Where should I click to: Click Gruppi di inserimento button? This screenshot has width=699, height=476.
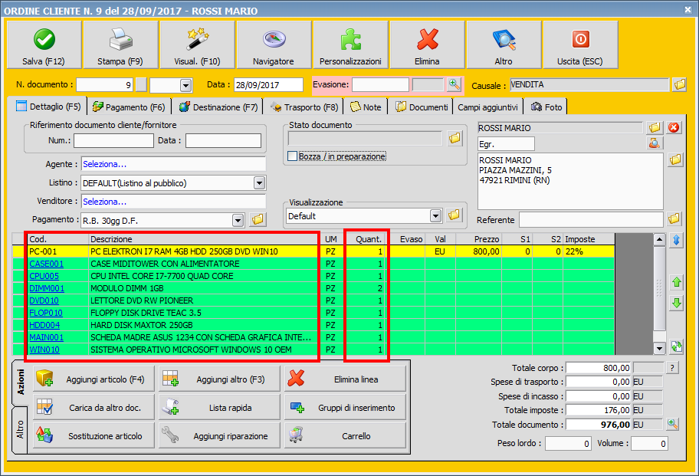(x=345, y=407)
